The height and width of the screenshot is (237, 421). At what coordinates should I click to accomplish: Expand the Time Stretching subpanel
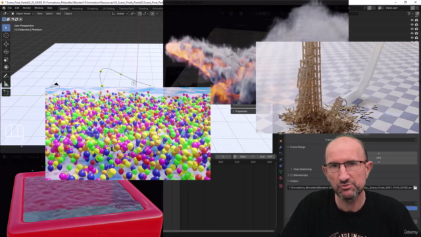(x=291, y=169)
